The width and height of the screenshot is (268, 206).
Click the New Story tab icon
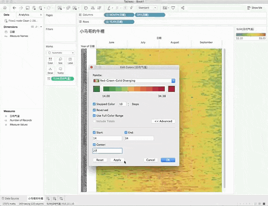click(x=61, y=198)
